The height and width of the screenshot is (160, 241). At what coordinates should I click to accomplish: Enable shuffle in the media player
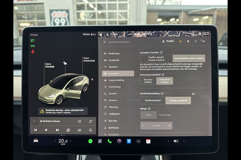click(79, 121)
